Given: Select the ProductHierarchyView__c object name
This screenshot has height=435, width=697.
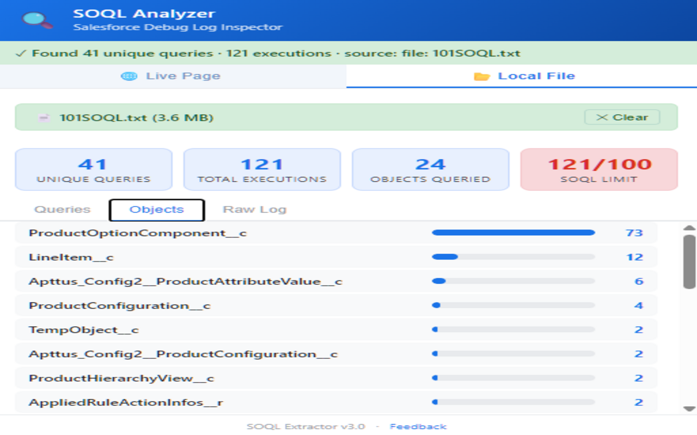Looking at the screenshot, I should (x=121, y=378).
